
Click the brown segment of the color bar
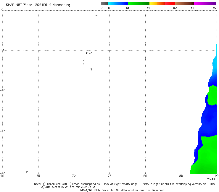pyautogui.click(x=184, y=4)
